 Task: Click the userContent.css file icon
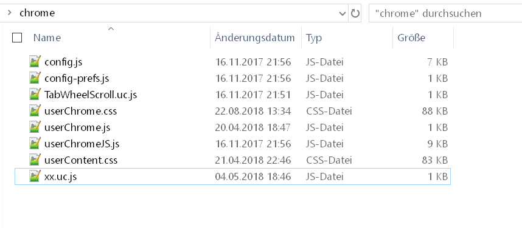click(x=35, y=160)
